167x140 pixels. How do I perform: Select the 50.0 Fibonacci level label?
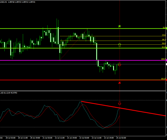164,44
